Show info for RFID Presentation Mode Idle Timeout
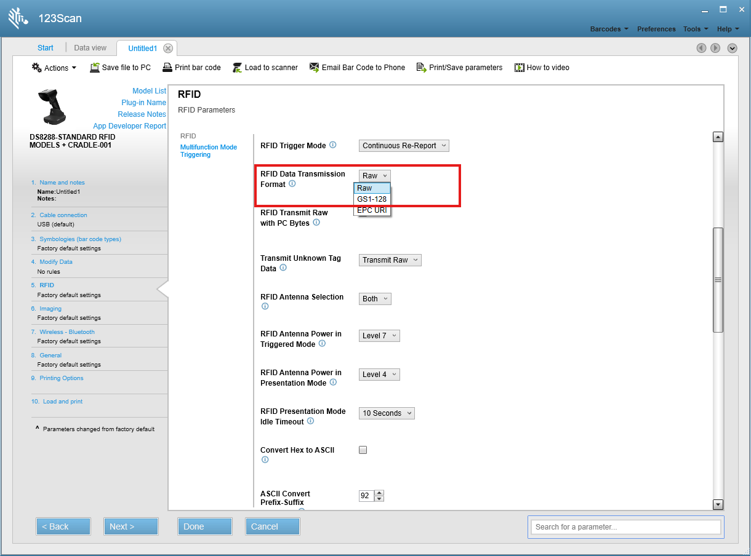The height and width of the screenshot is (556, 751). tap(310, 421)
